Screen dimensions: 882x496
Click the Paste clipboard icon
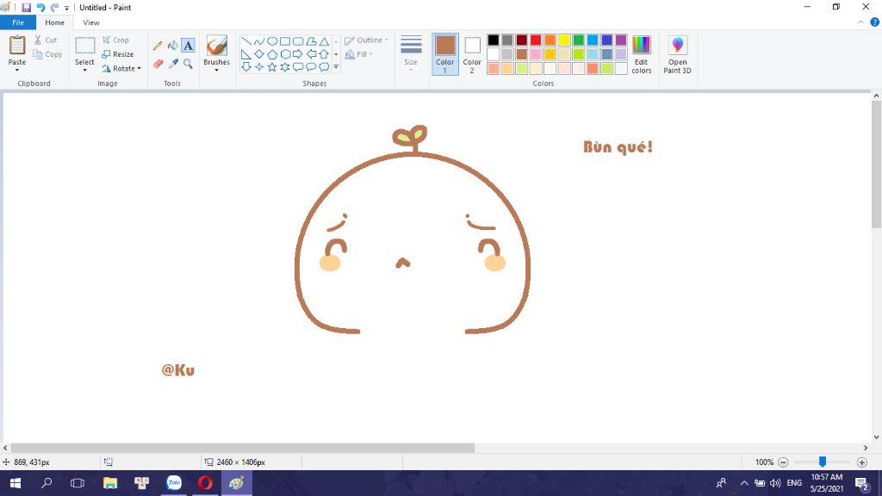coord(17,45)
